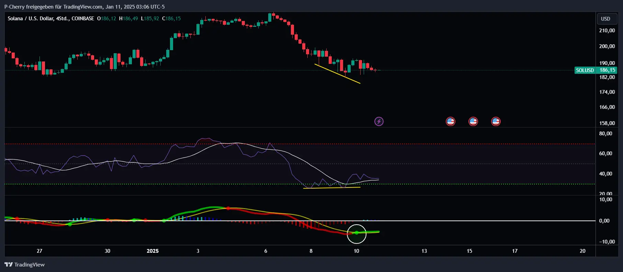
Task: Click the RSI 40,00 scale label
Action: pos(605,174)
